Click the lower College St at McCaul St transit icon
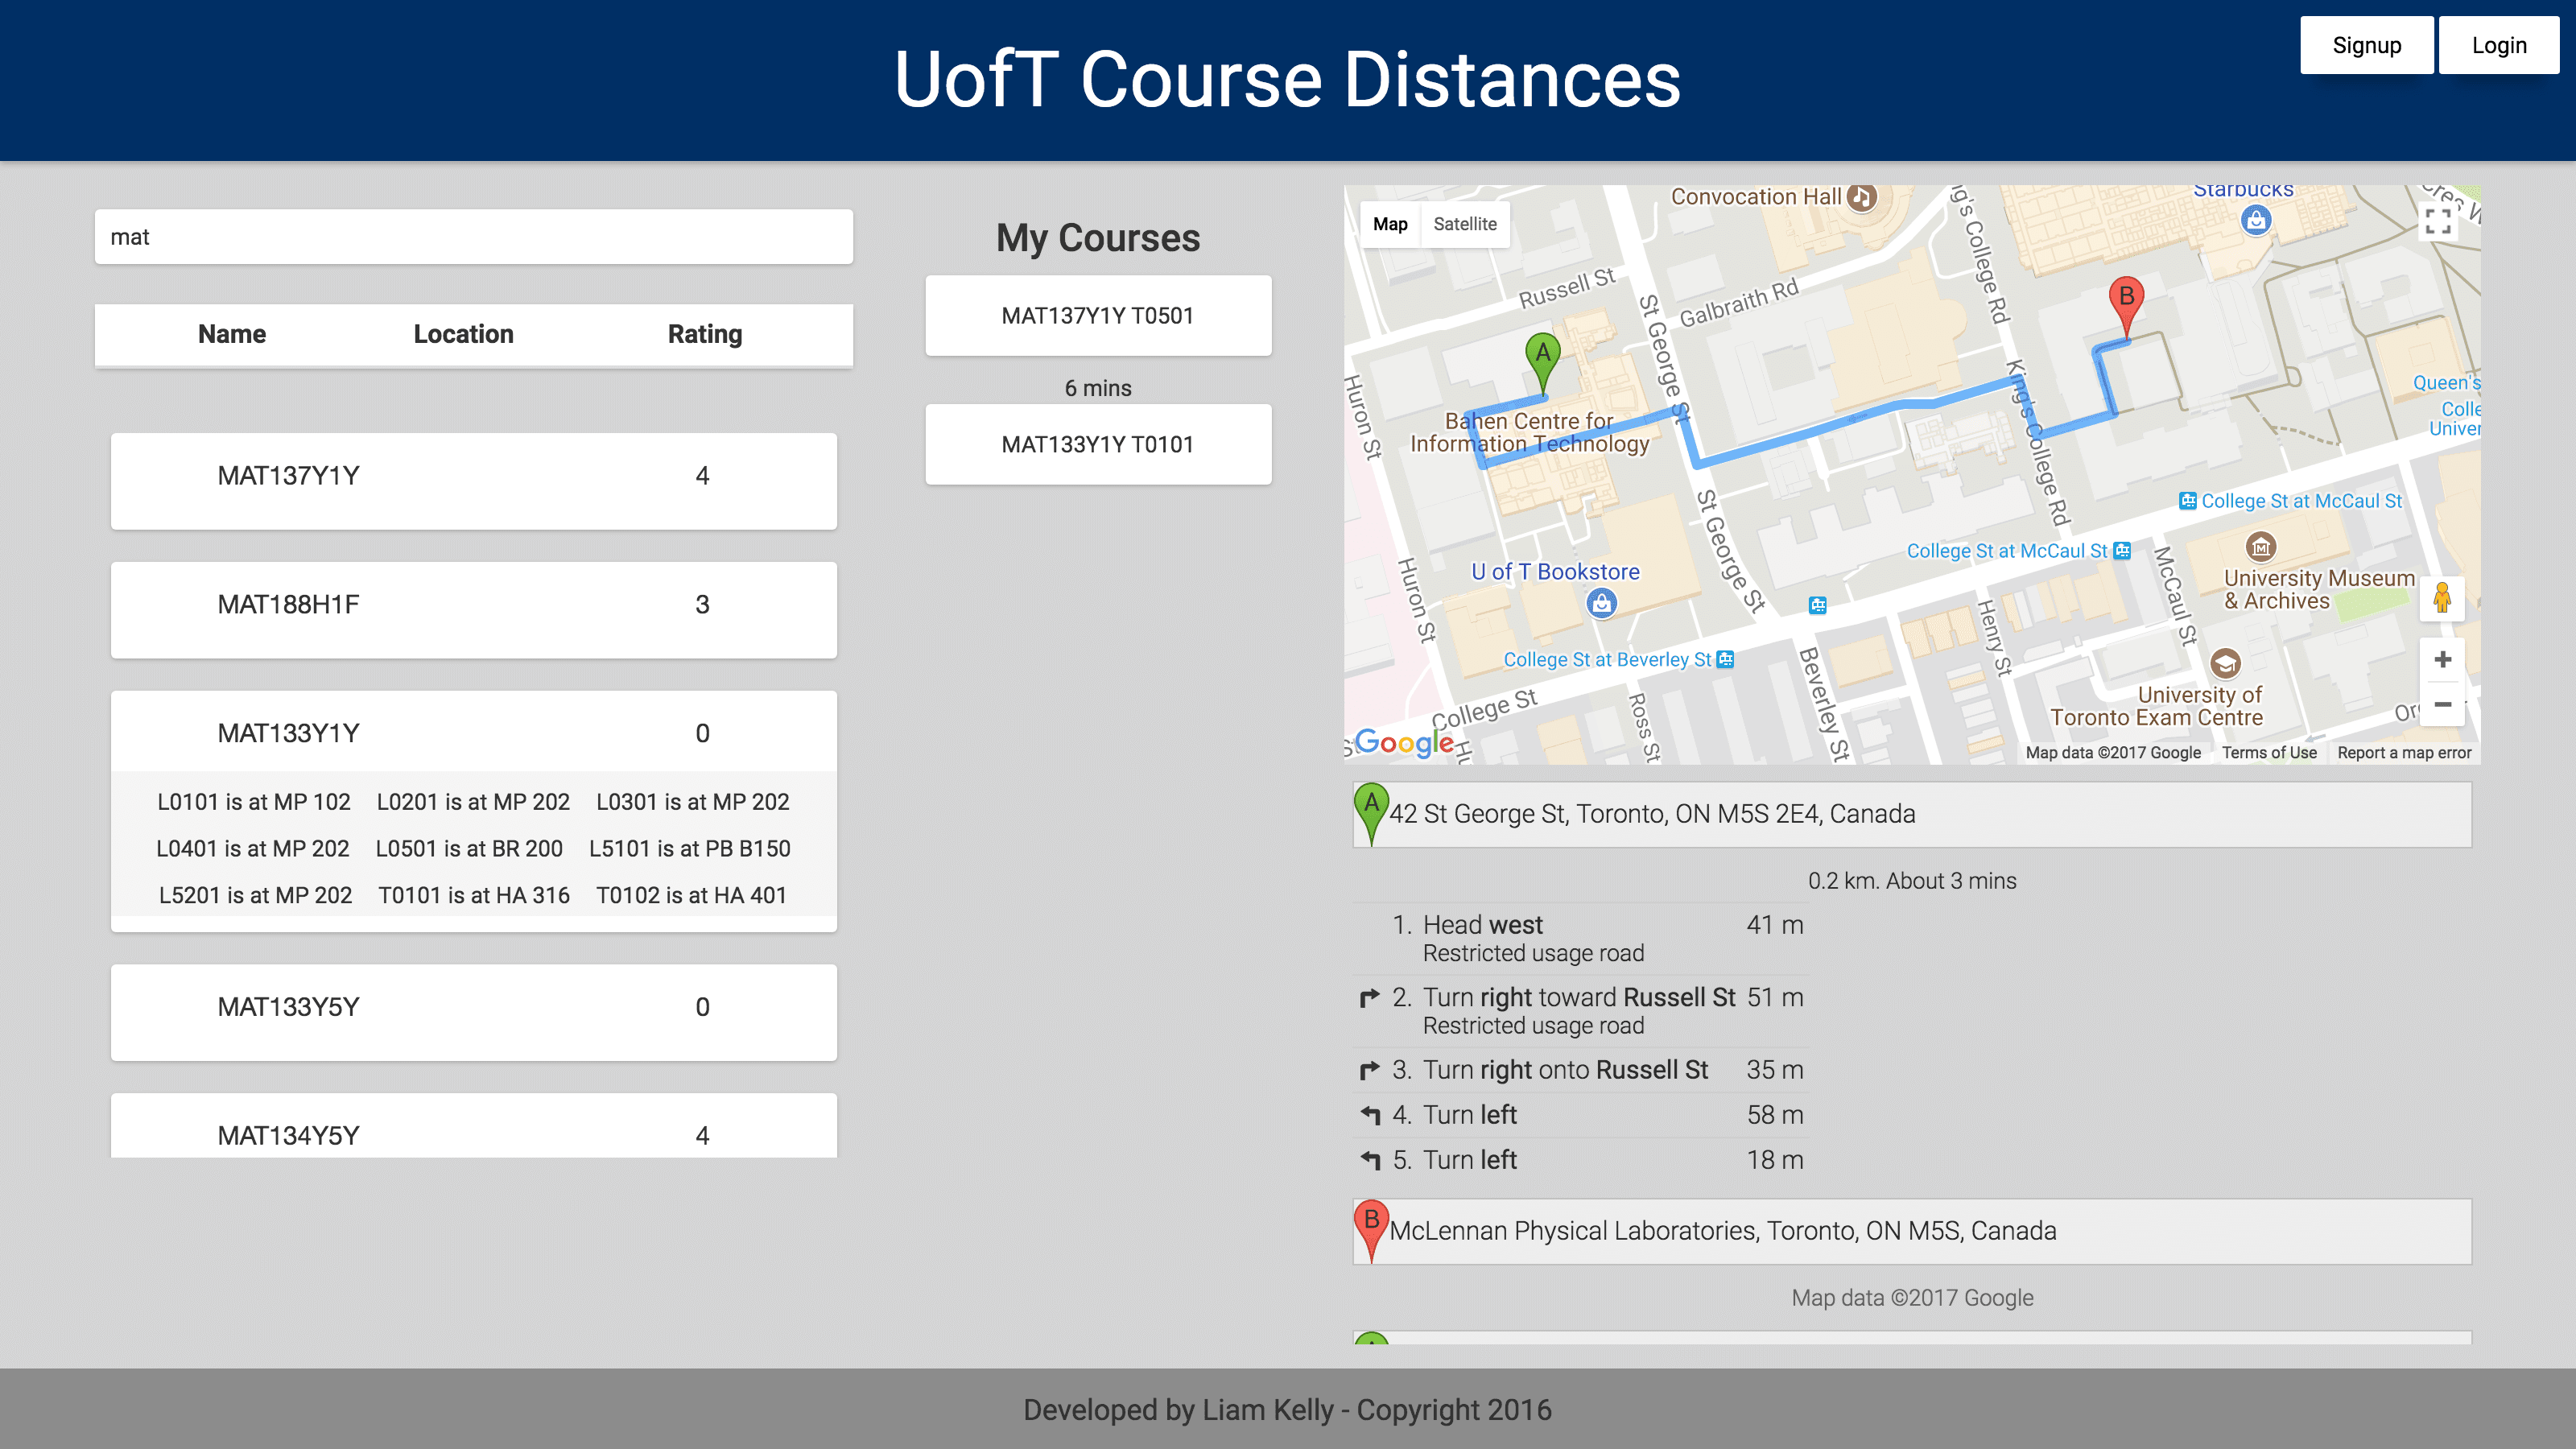The image size is (2576, 1449). click(x=2122, y=551)
